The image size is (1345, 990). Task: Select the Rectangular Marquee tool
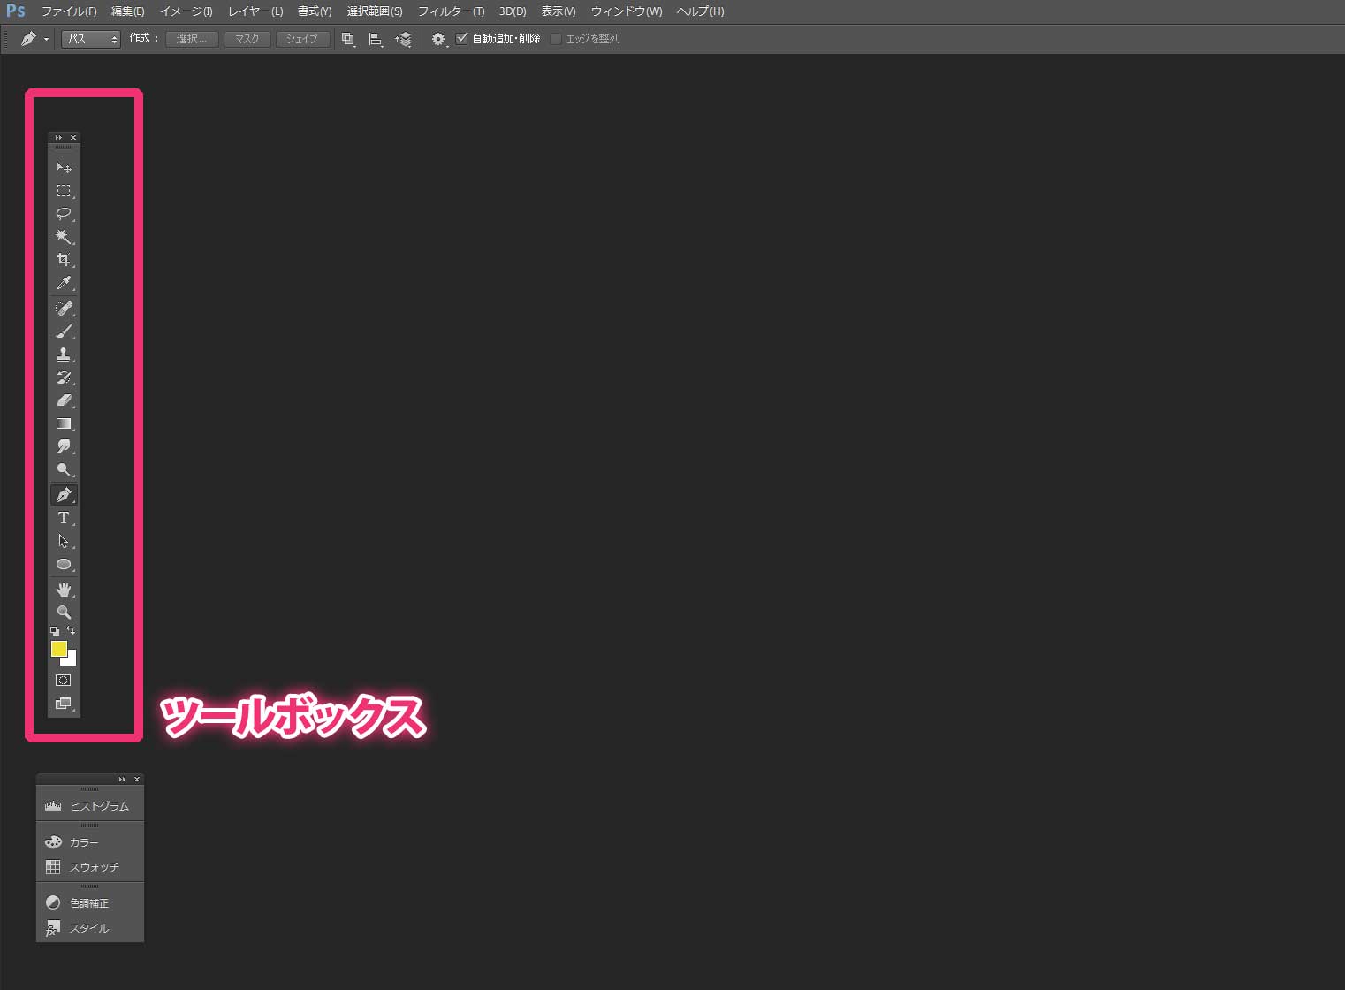coord(64,190)
